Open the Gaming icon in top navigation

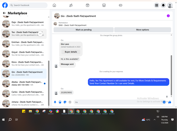click(120, 5)
